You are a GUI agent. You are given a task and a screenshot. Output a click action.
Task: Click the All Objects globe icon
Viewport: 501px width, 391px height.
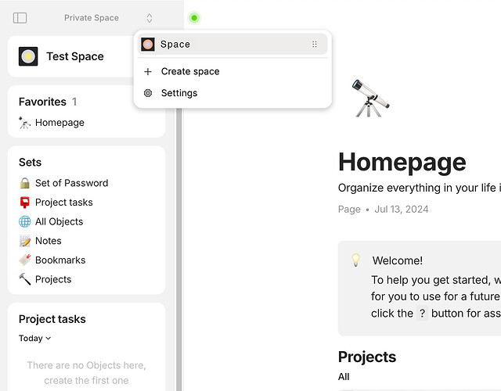pos(24,221)
